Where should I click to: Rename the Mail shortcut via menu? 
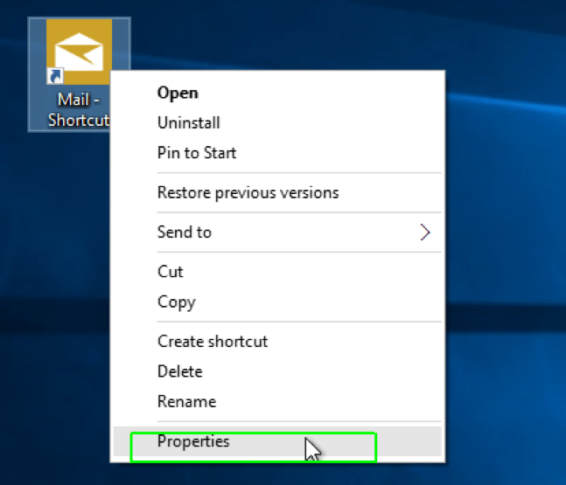click(186, 402)
